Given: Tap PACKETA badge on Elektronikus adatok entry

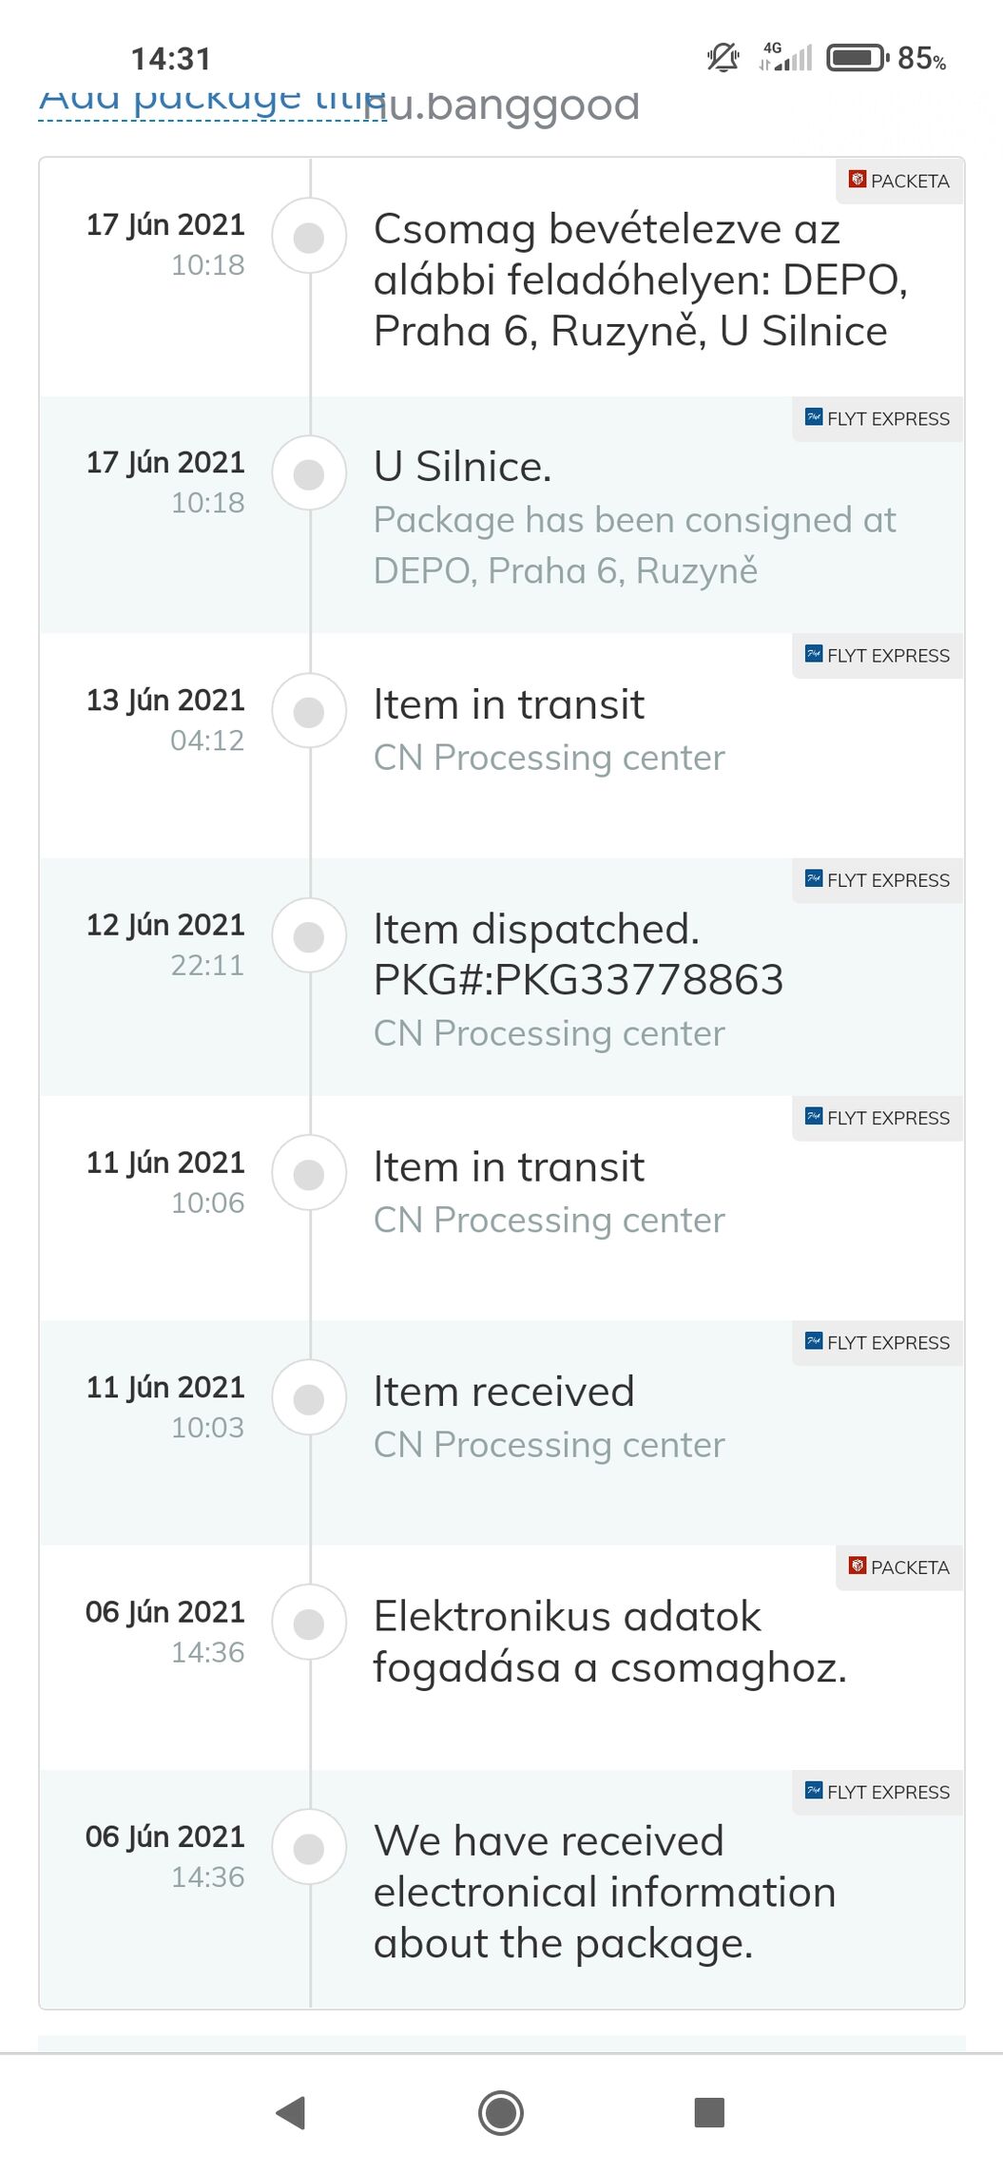Looking at the screenshot, I should pyautogui.click(x=899, y=1567).
